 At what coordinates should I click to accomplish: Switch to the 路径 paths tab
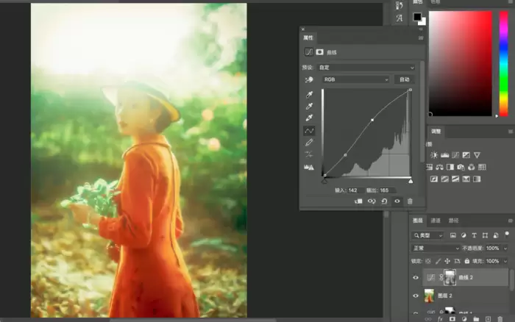click(454, 221)
